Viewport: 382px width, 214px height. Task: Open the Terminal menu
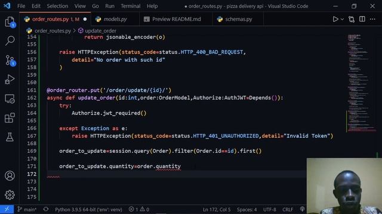pos(130,6)
